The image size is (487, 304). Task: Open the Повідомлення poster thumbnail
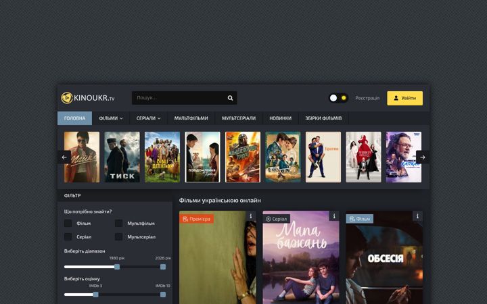coord(202,157)
